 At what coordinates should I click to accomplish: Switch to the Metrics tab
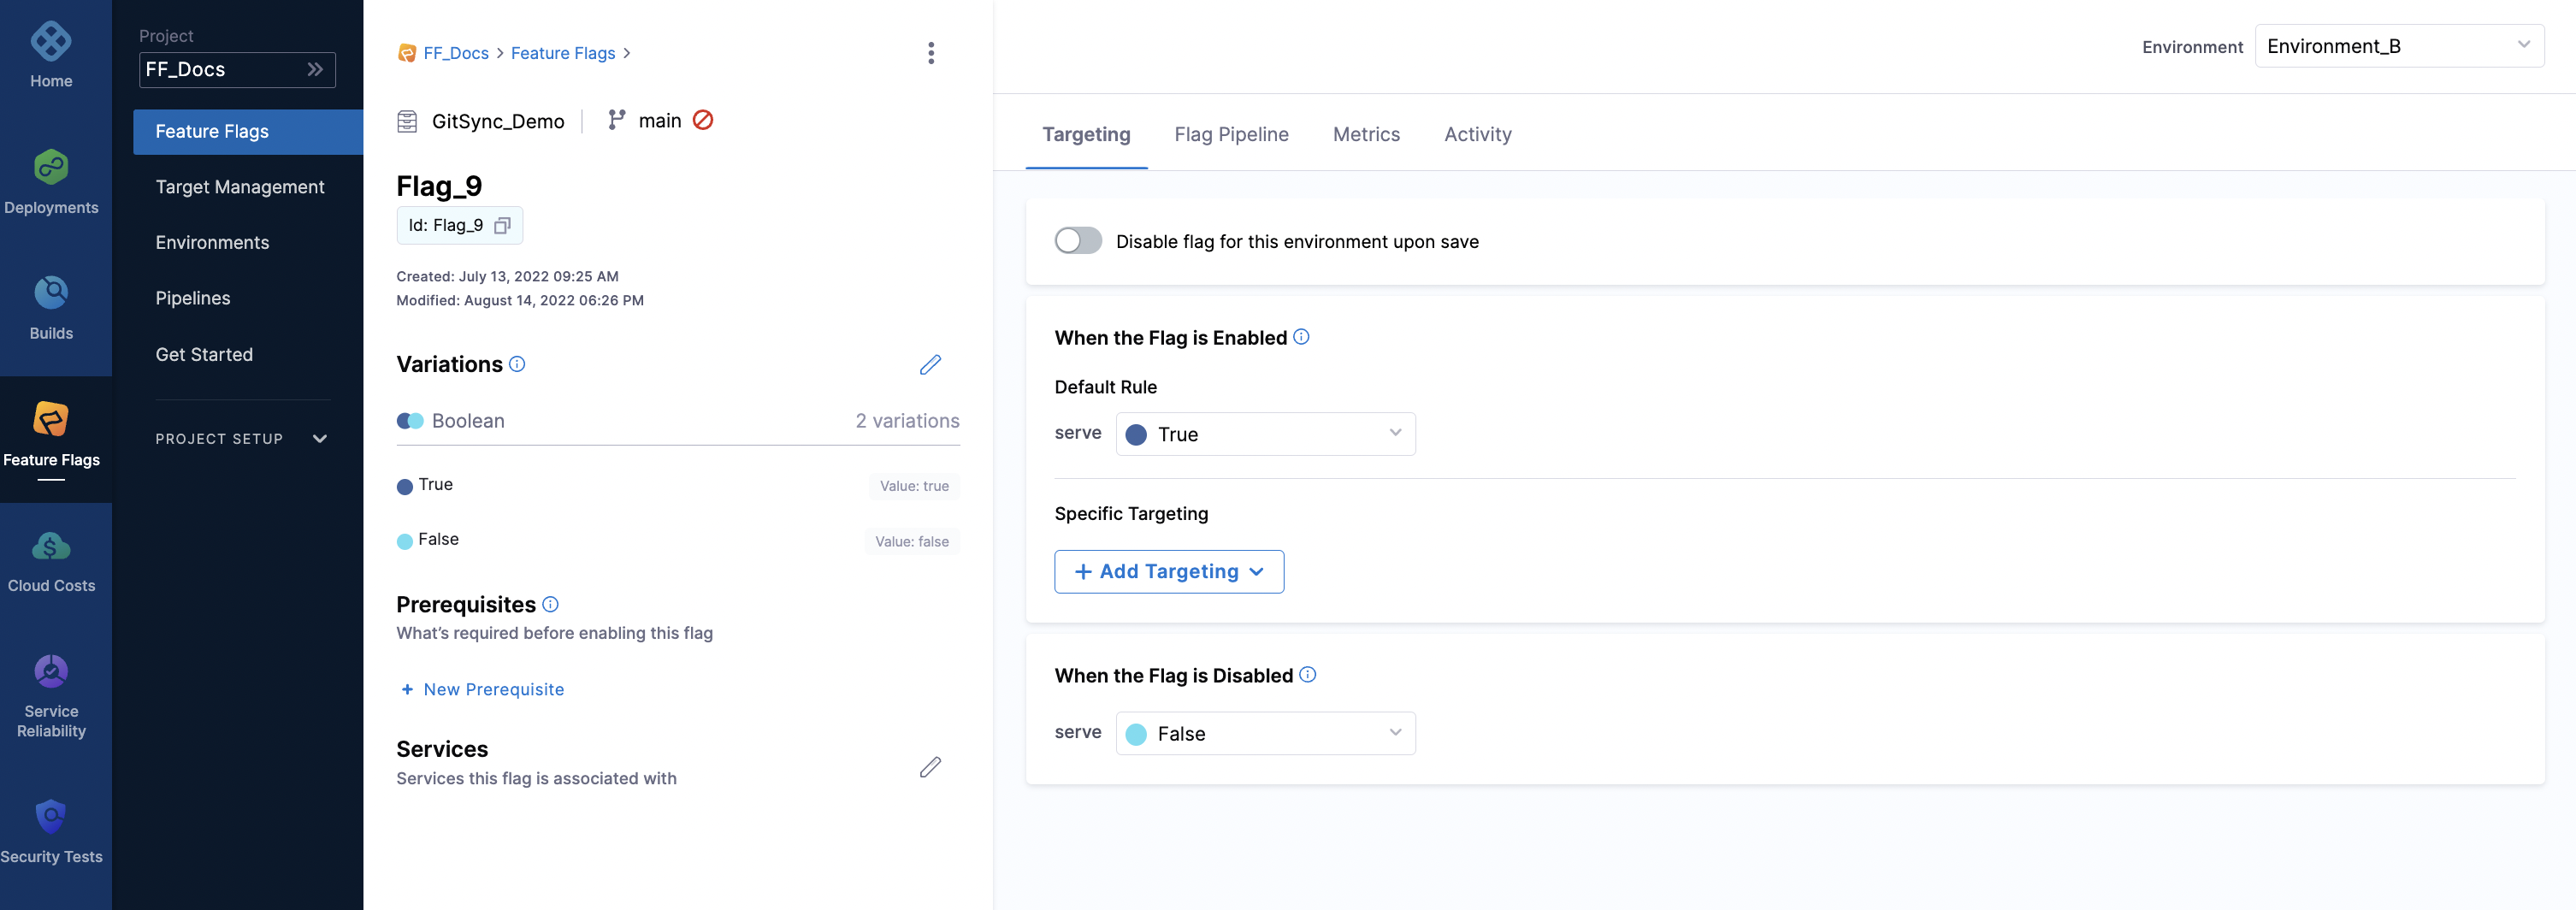click(1366, 134)
